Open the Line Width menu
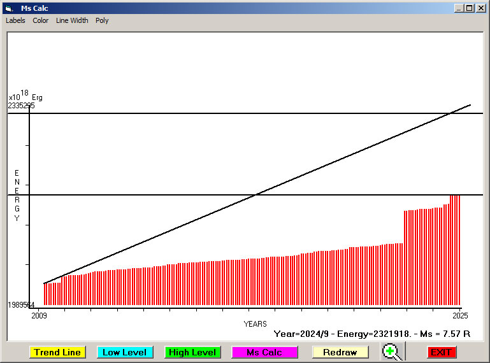 tap(72, 20)
